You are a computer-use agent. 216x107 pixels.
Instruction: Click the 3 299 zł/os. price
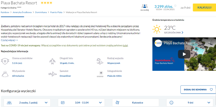(x=164, y=6)
